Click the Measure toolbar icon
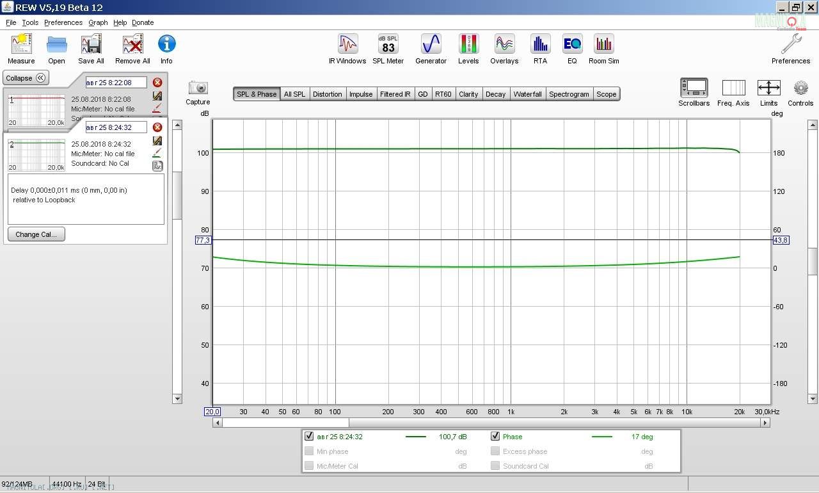Viewport: 819px width, 493px height. (22, 44)
